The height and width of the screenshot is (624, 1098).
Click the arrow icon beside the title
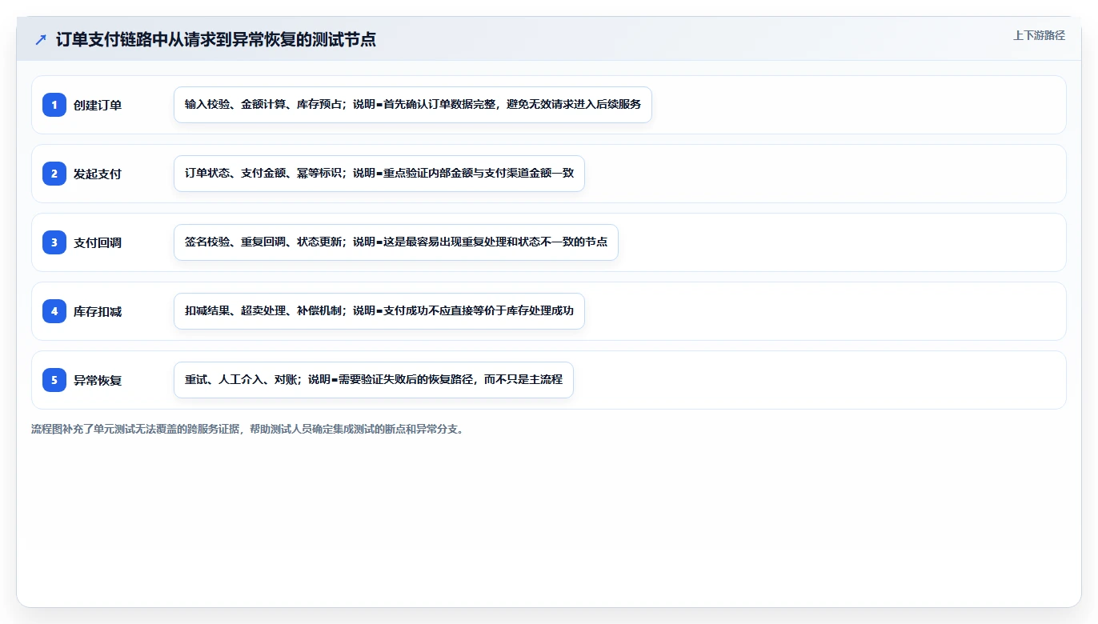point(41,39)
